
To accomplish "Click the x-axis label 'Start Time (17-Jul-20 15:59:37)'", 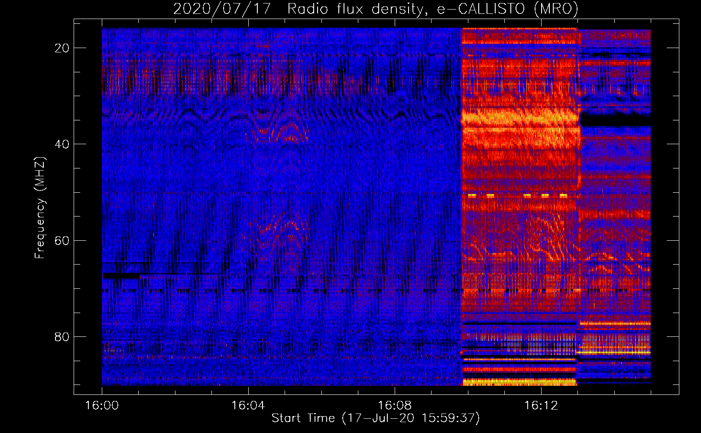I will 376,418.
